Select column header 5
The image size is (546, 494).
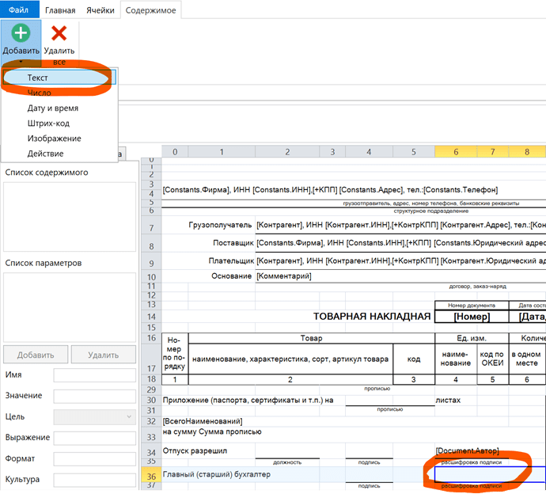[x=414, y=151]
